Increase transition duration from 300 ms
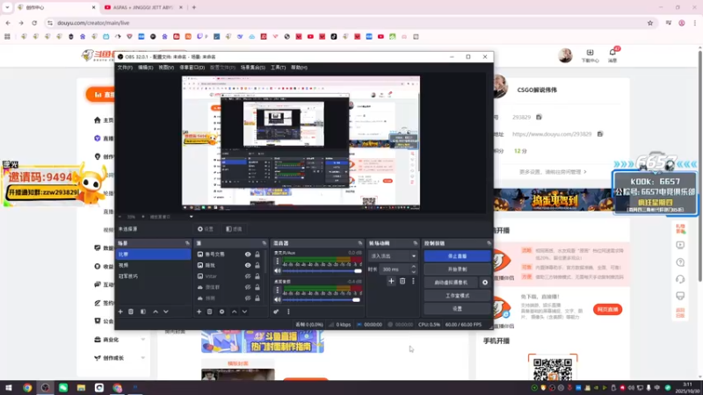This screenshot has width=703, height=395. [413, 267]
